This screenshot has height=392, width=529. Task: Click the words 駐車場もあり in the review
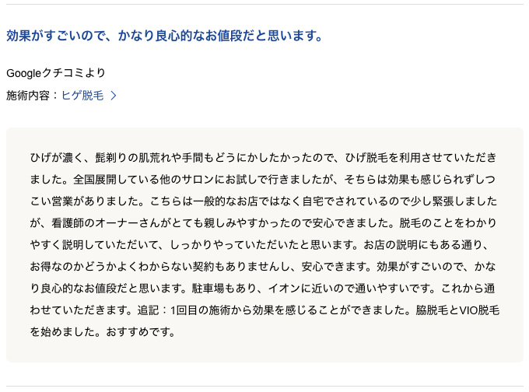[x=224, y=289]
